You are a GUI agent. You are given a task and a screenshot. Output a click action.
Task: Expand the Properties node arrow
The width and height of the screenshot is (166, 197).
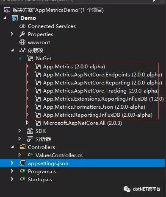pyautogui.click(x=12, y=34)
